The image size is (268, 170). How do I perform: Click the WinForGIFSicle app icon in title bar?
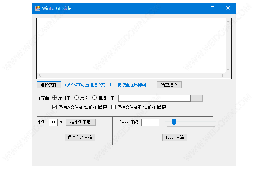click(x=37, y=8)
